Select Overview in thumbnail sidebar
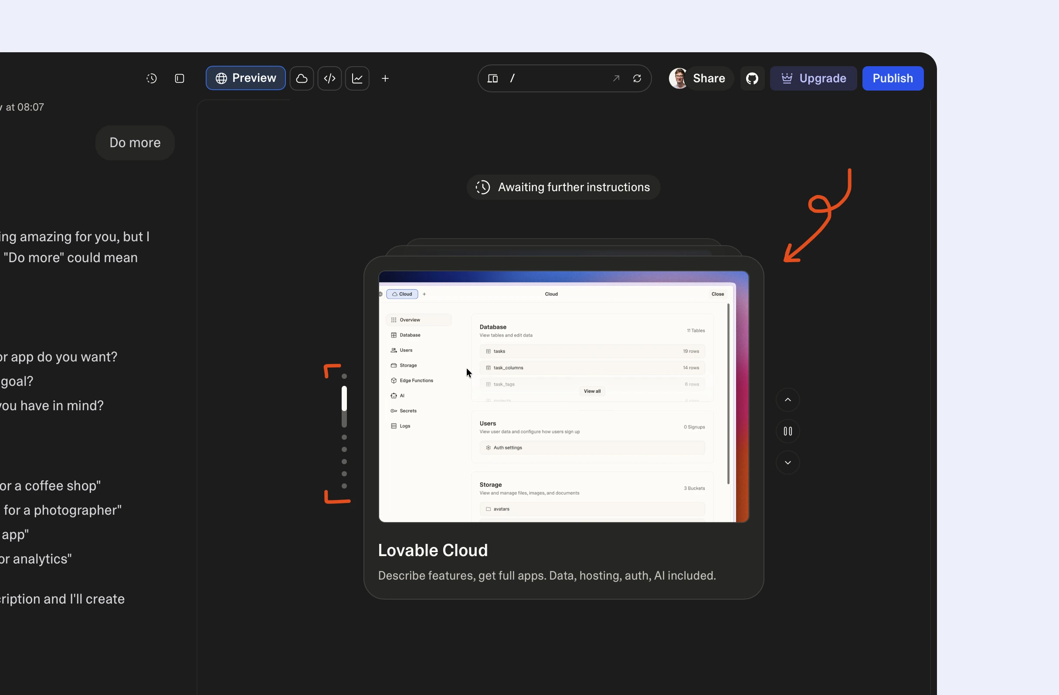 click(x=419, y=320)
